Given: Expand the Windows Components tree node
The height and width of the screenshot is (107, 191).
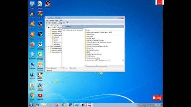Looking at the screenshot, I should pos(51,43).
